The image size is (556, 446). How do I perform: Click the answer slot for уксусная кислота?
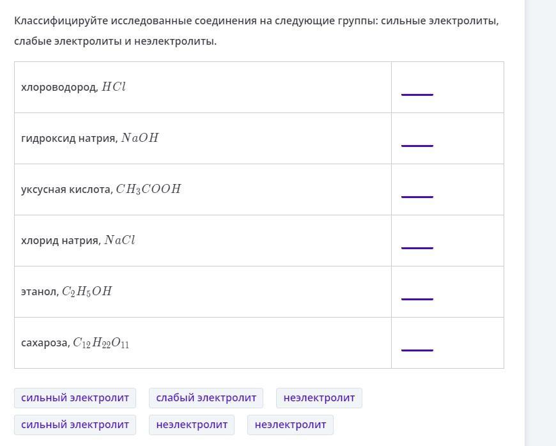tap(417, 192)
